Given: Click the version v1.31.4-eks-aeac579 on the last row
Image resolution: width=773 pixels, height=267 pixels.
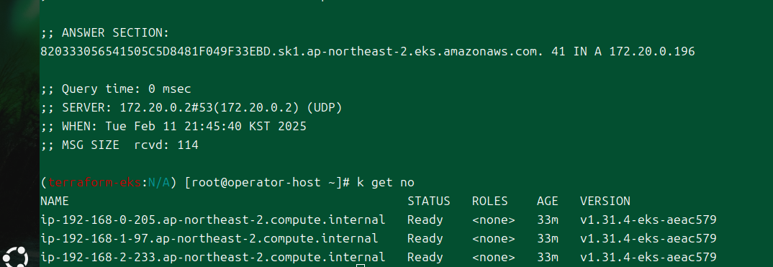Looking at the screenshot, I should (x=648, y=257).
